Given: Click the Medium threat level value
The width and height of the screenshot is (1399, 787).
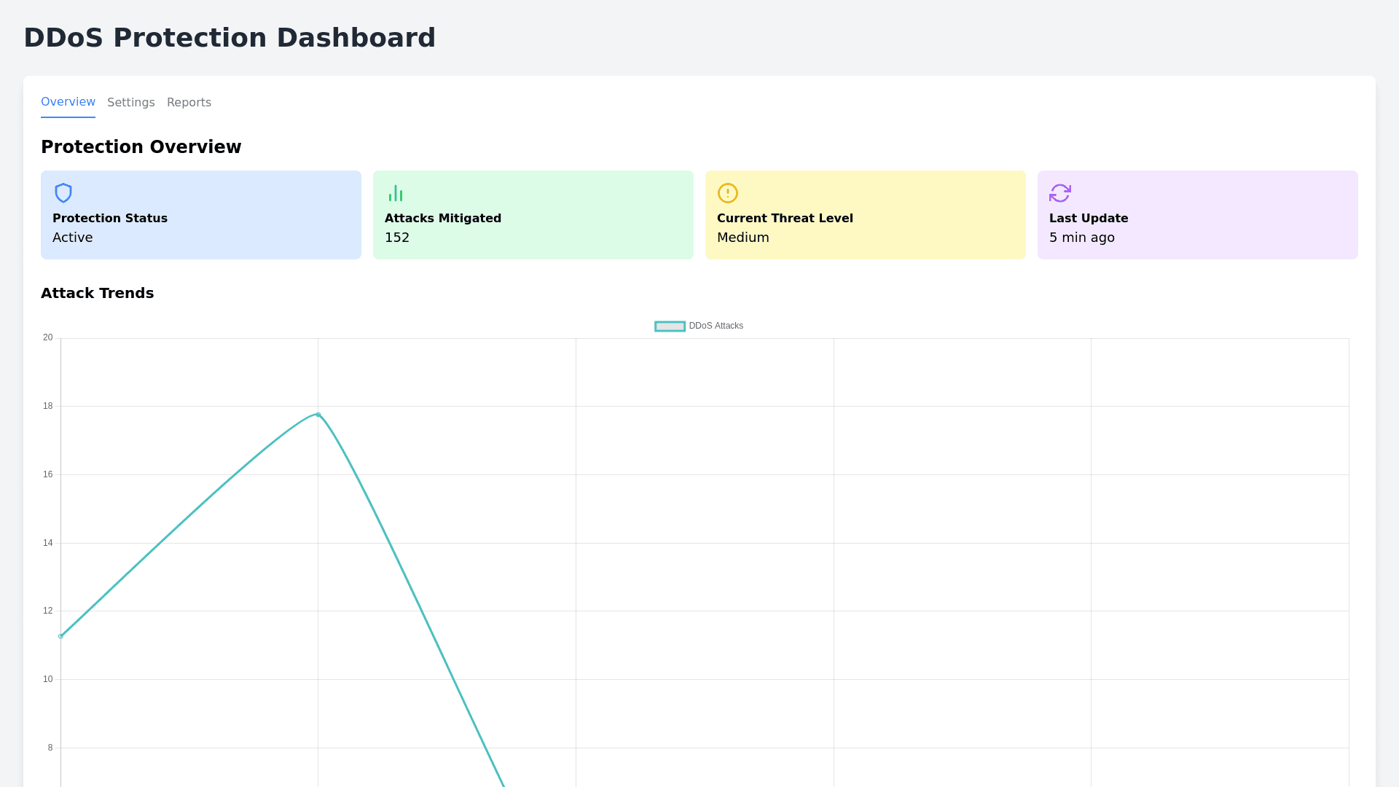Looking at the screenshot, I should pyautogui.click(x=742, y=238).
